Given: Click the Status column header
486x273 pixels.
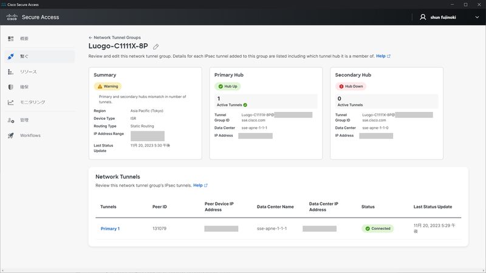Looking at the screenshot, I should (368, 207).
